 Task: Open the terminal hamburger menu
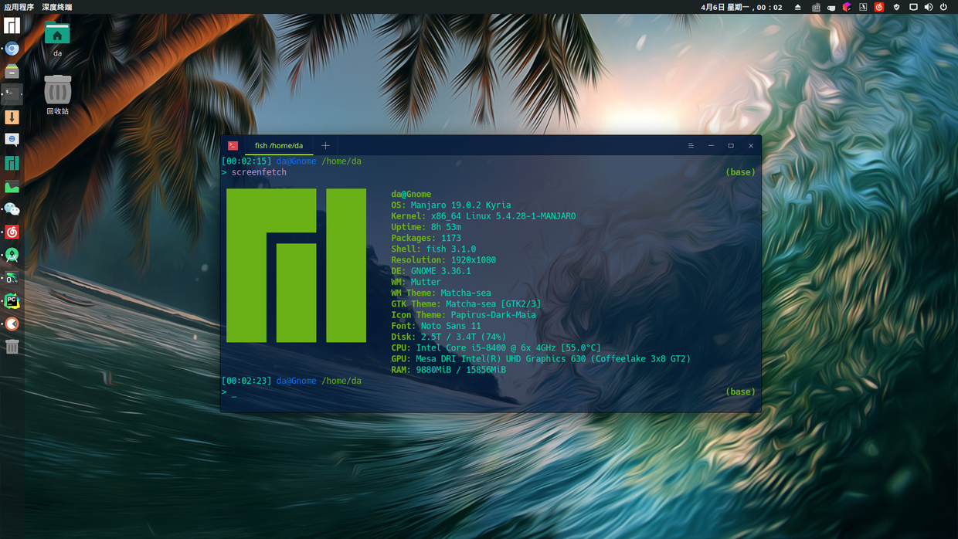pos(691,145)
